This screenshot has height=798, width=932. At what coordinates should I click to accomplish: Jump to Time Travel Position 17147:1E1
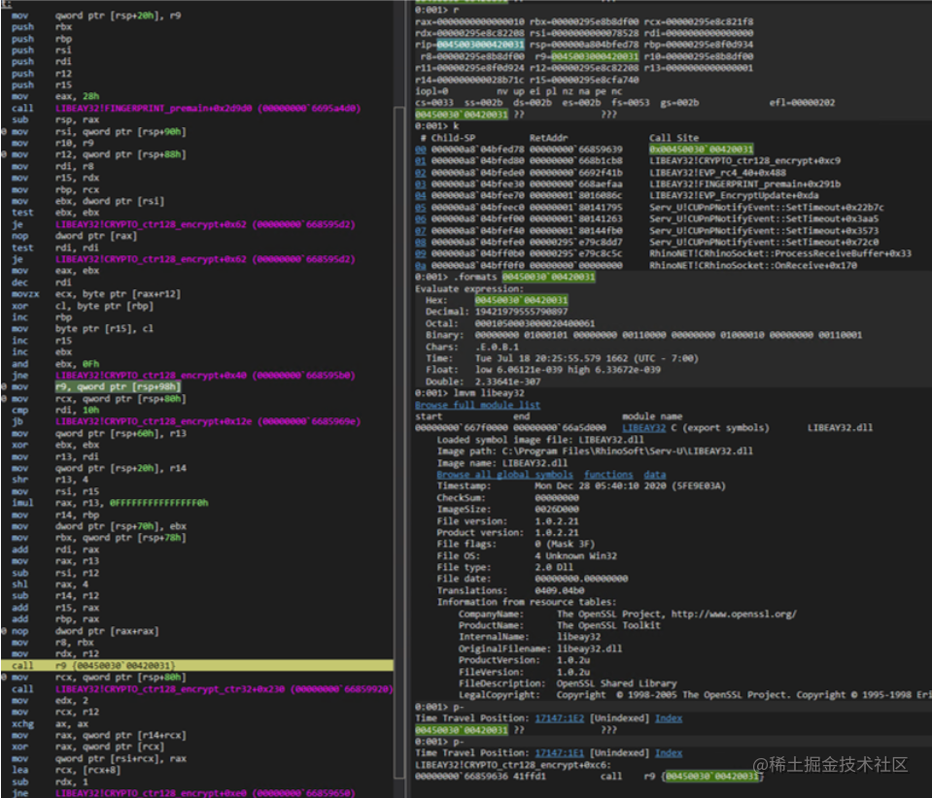(560, 753)
